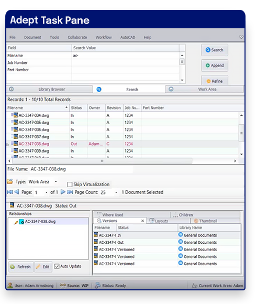Close the Versions tab
The image size is (256, 304).
click(x=142, y=221)
